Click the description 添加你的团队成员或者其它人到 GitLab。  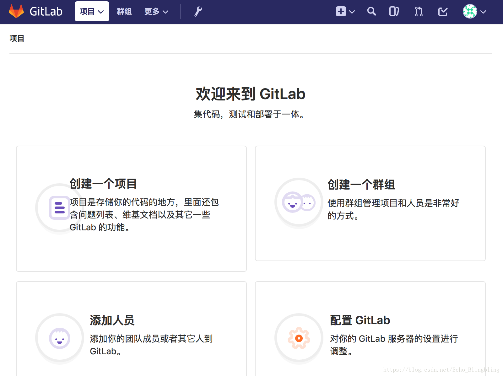(151, 345)
